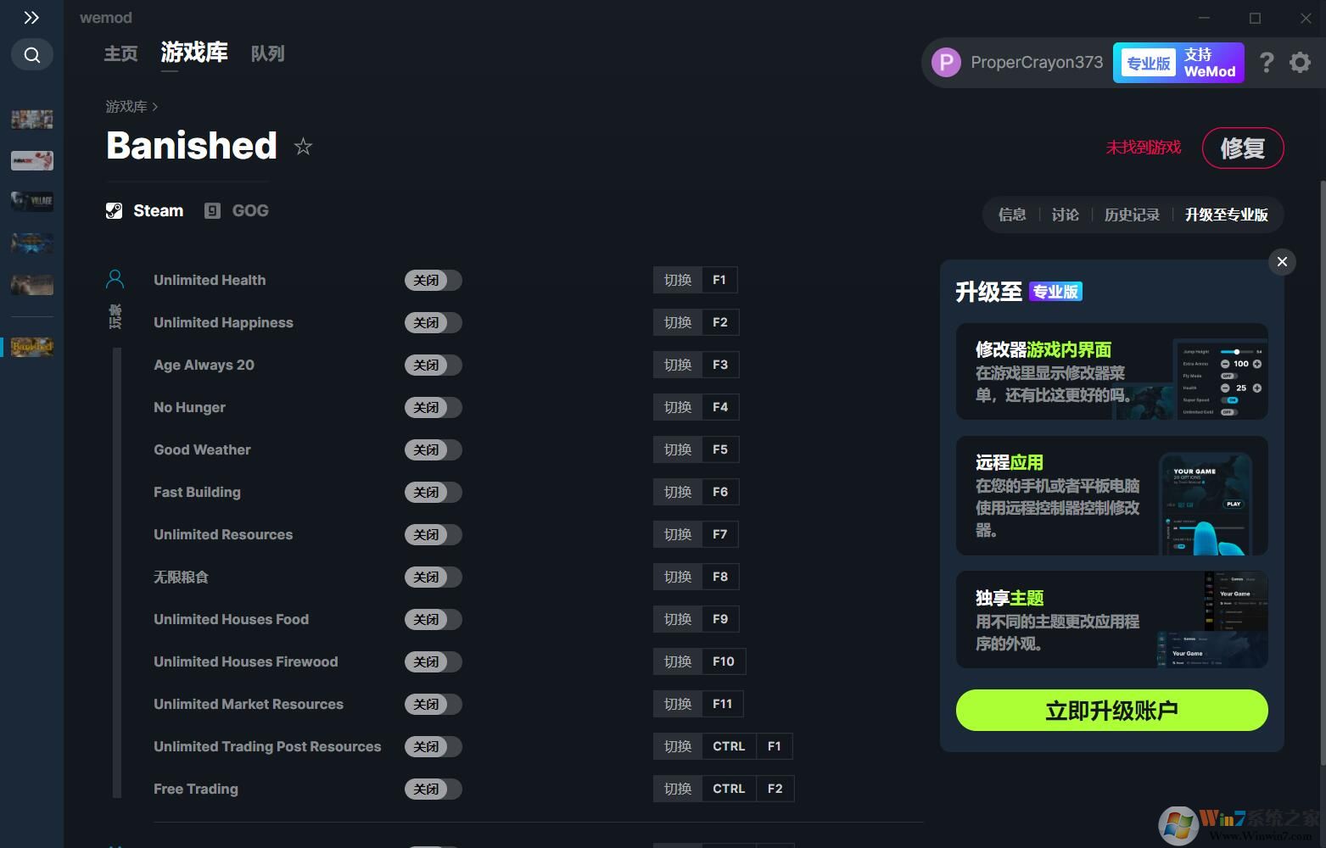Viewport: 1326px width, 848px height.
Task: Toggle the 无限粮食 switch
Action: 433,577
